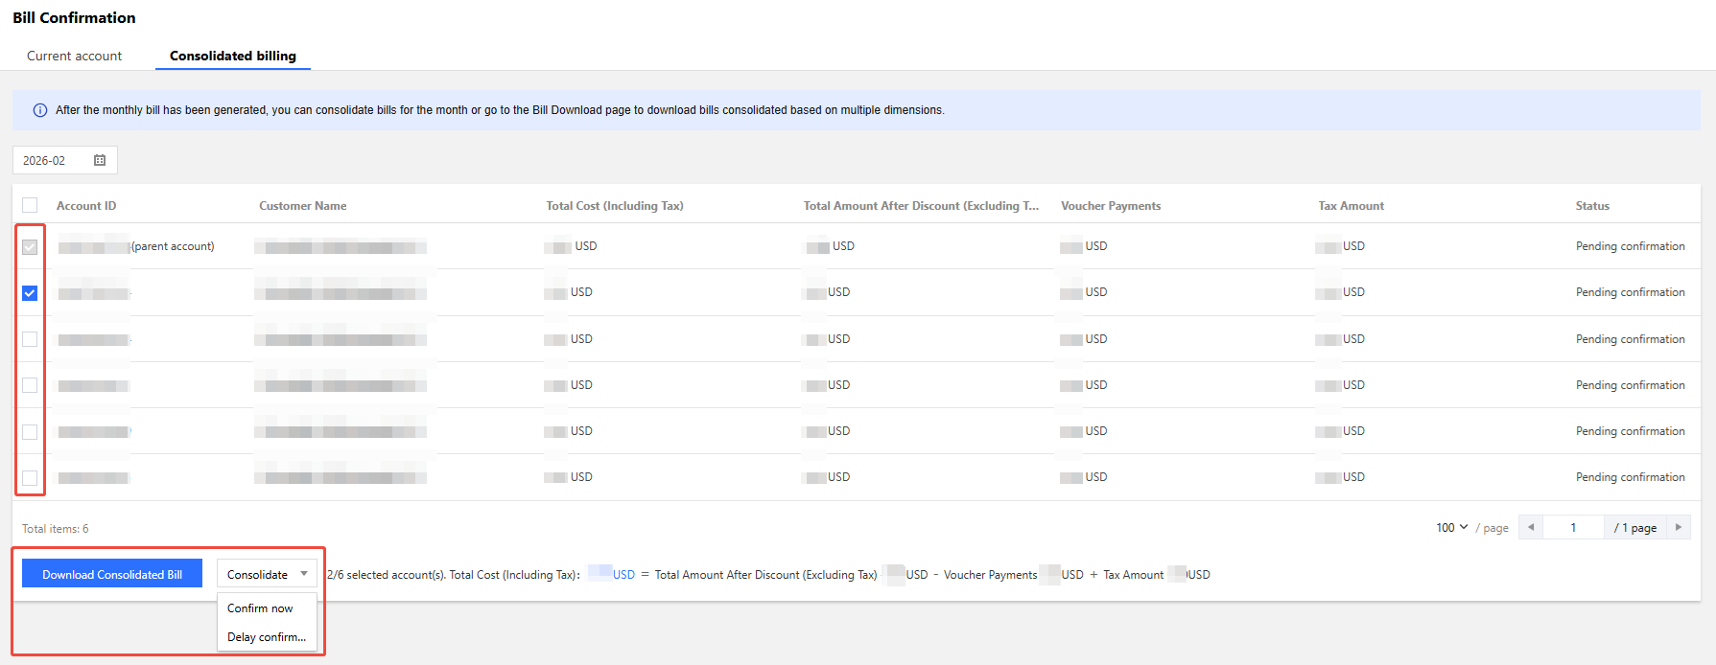Click the page number input field
Screen dimensions: 1716x665
click(x=1573, y=528)
